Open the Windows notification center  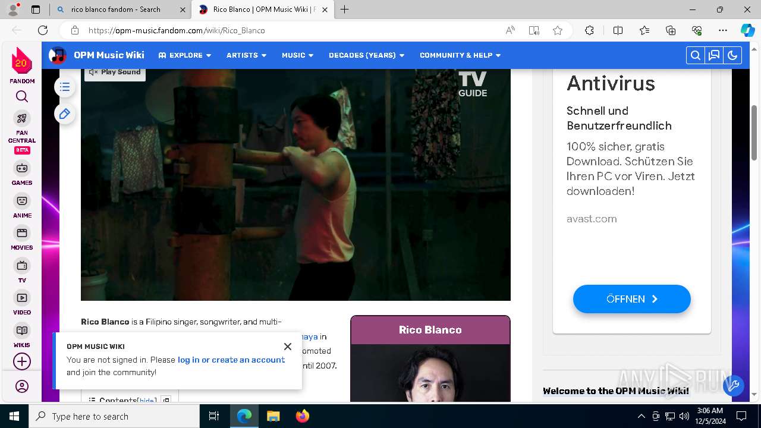[x=741, y=416]
